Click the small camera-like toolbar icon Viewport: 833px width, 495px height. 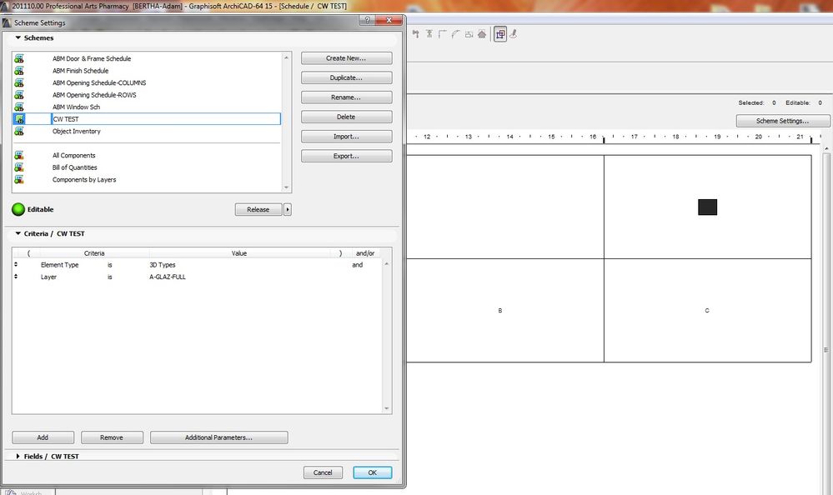[469, 34]
